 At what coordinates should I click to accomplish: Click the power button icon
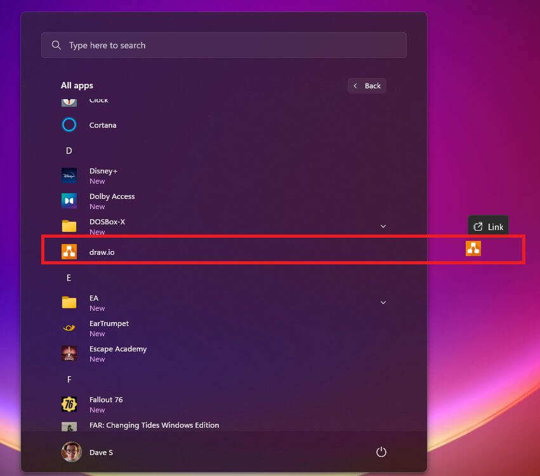coord(381,452)
